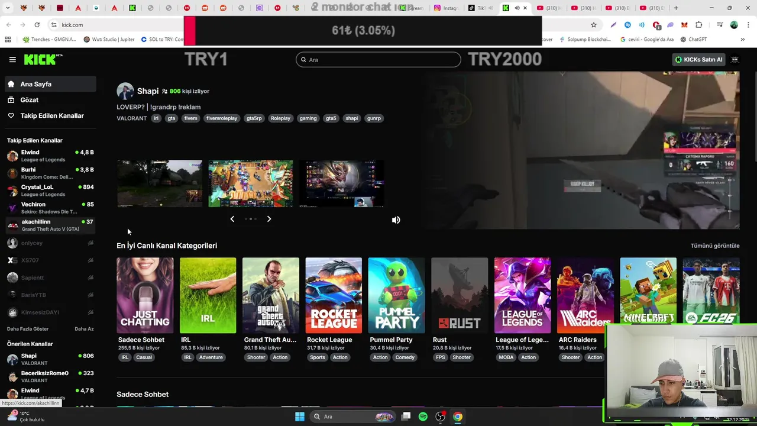Viewport: 757px width, 426px height.
Task: Collapse list with Daha Az
Action: 84,329
